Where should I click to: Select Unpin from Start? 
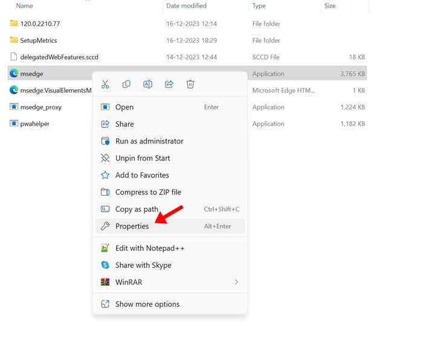[x=170, y=158]
